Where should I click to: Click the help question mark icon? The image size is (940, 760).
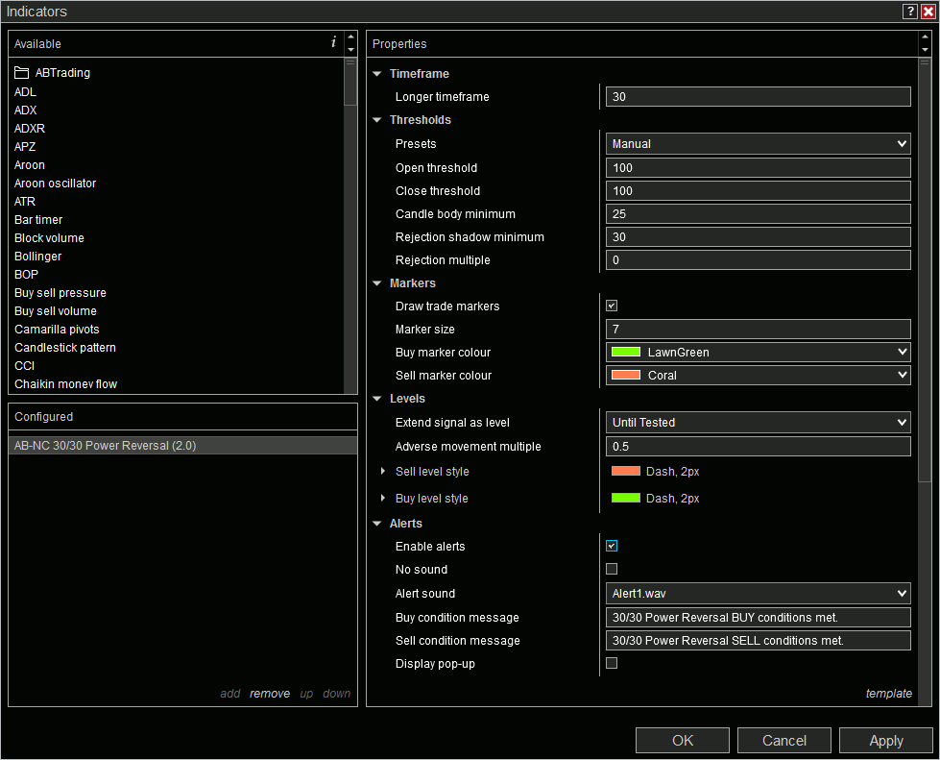909,12
